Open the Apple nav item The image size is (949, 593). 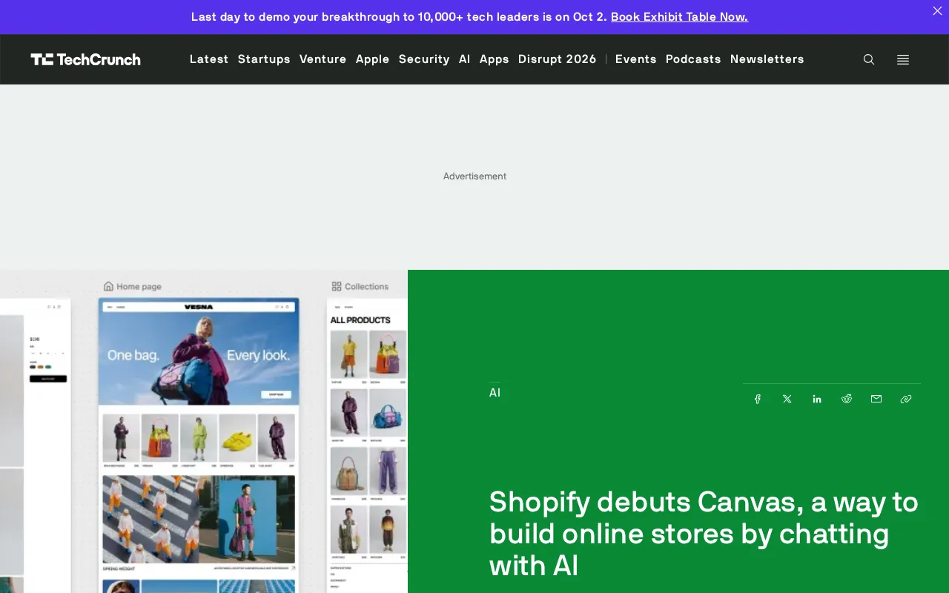[372, 59]
